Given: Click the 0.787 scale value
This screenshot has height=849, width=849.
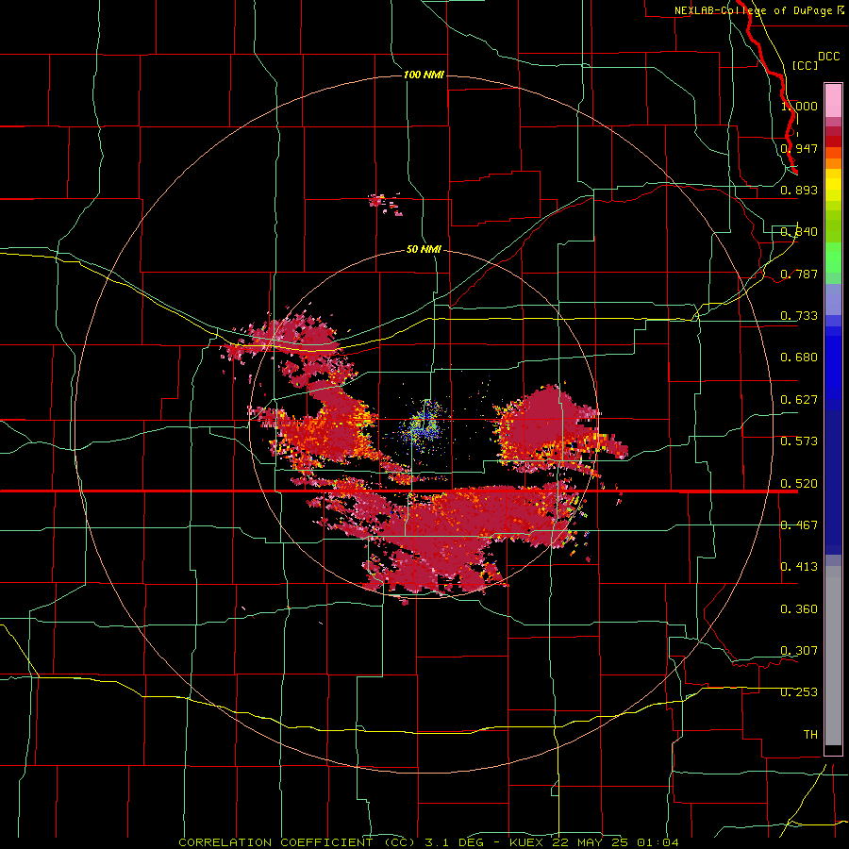Looking at the screenshot, I should pos(799,274).
